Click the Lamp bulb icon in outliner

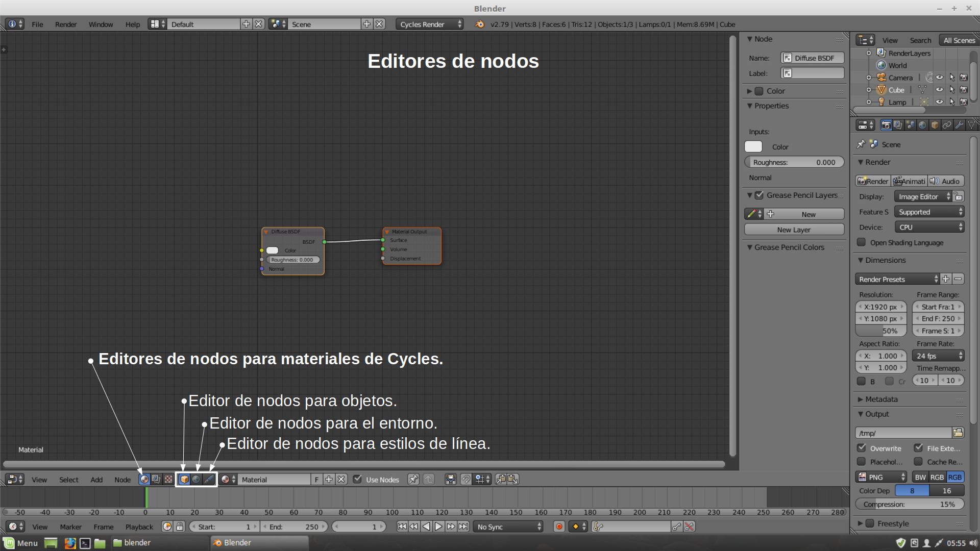pos(881,102)
